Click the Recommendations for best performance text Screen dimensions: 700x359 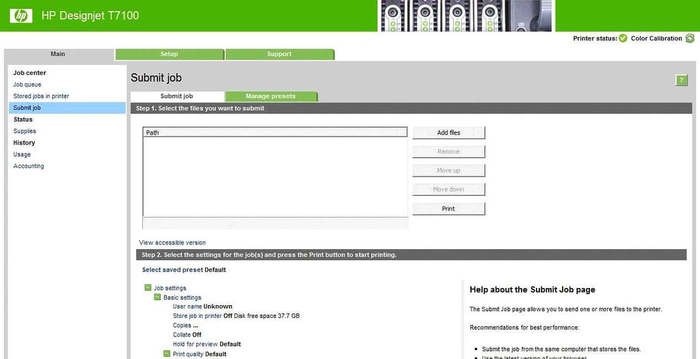(x=524, y=328)
